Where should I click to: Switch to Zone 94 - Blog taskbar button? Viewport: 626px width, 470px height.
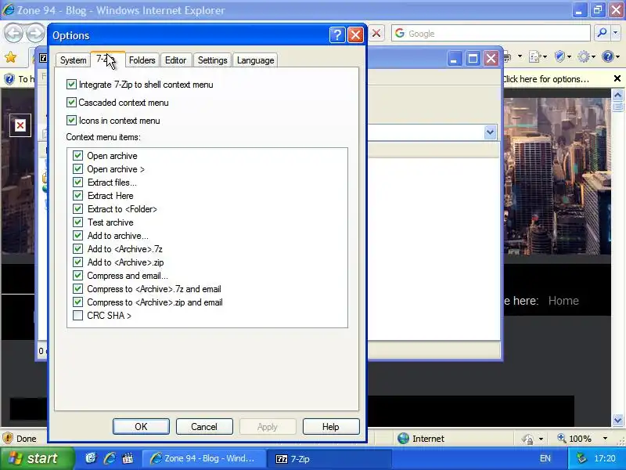click(x=204, y=458)
